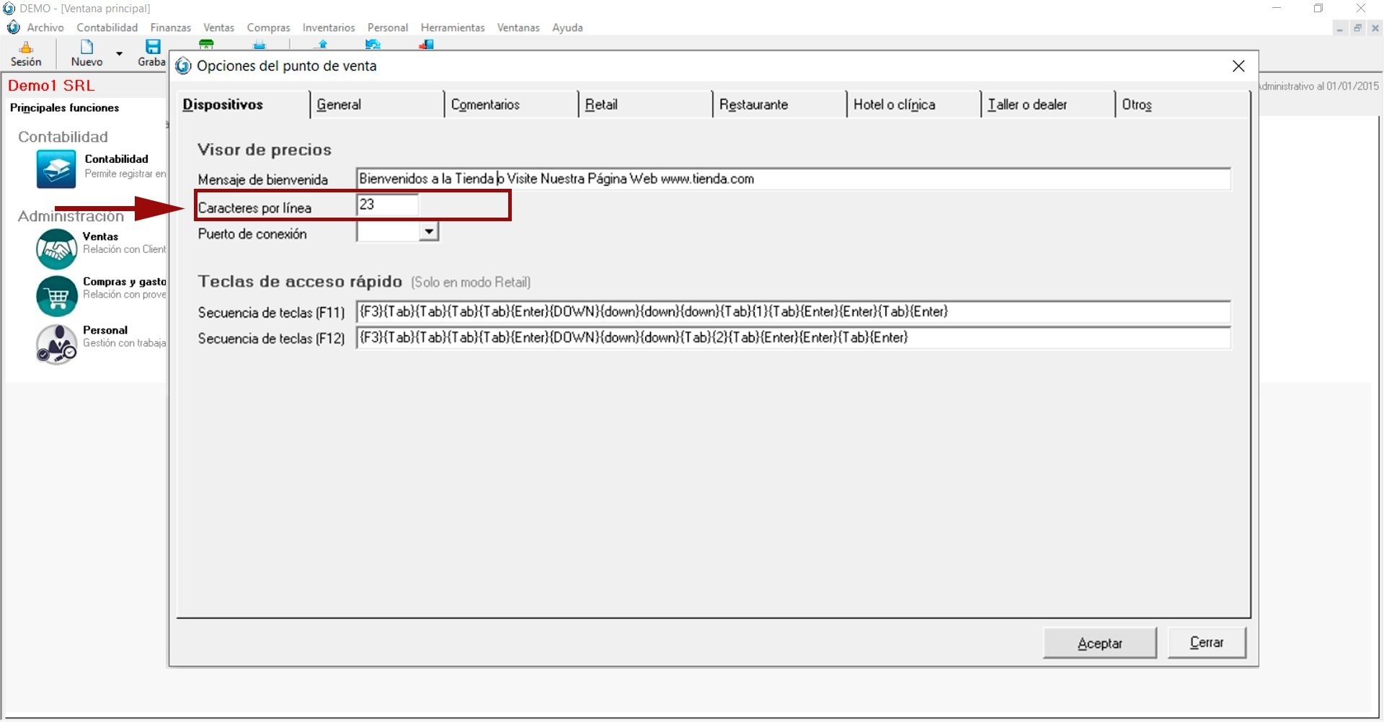Open the Restaurante tab
Image resolution: width=1384 pixels, height=722 pixels.
[x=753, y=104]
